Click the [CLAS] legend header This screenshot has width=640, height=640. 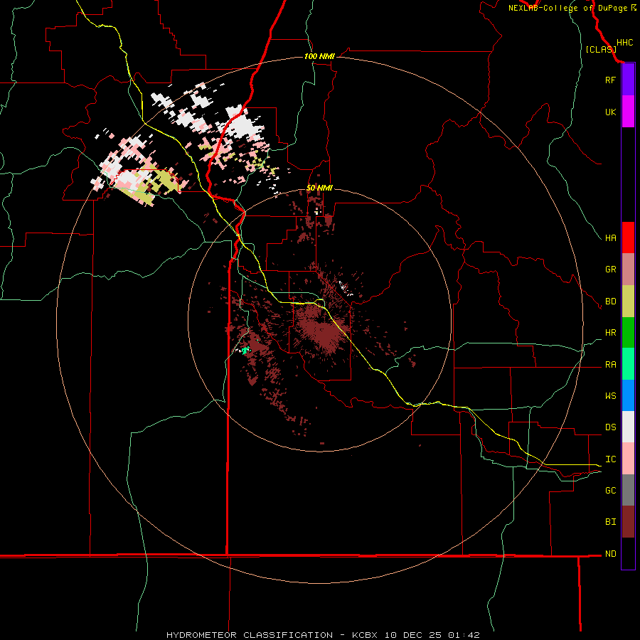[601, 49]
